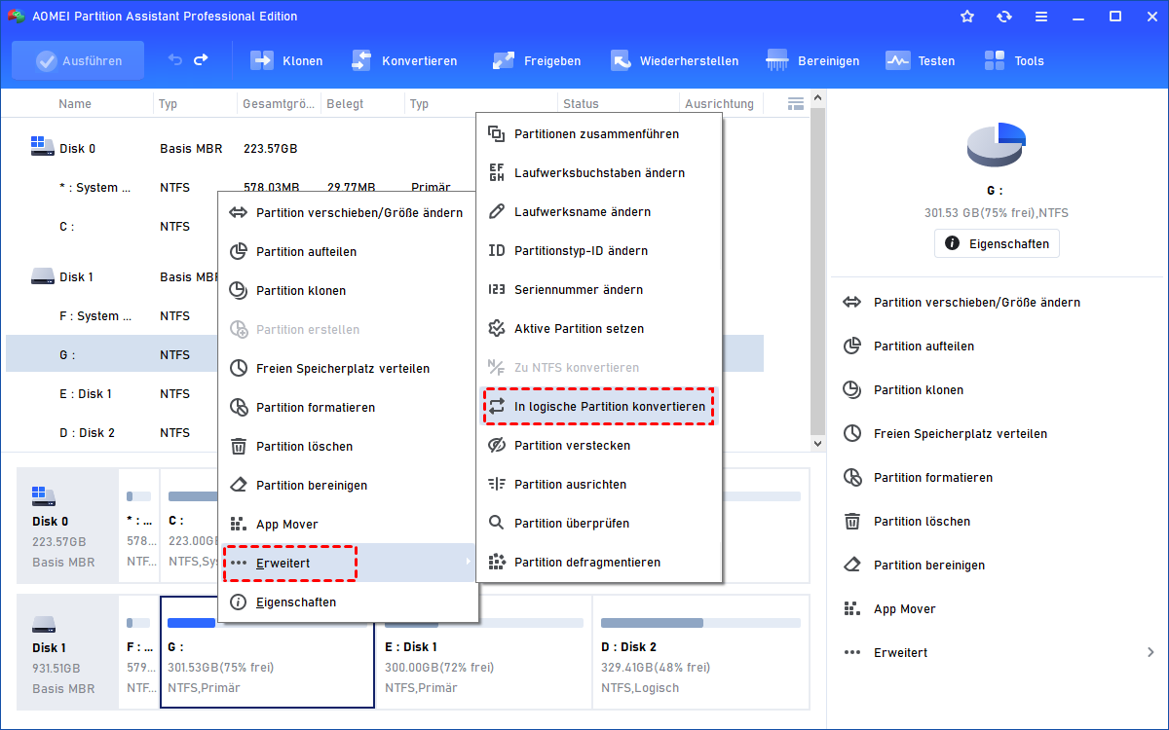1169x730 pixels.
Task: Select Partitionstyp-ID ändern
Action: [x=599, y=251]
